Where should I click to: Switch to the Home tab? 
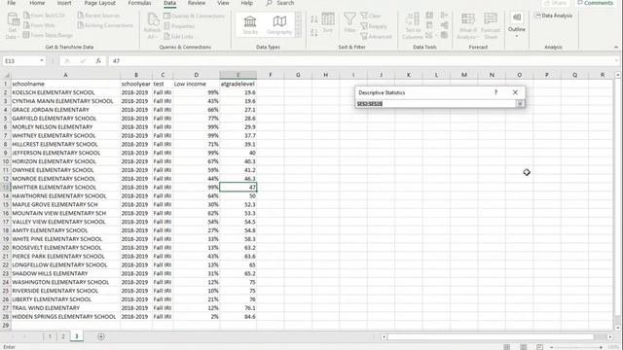click(x=37, y=3)
